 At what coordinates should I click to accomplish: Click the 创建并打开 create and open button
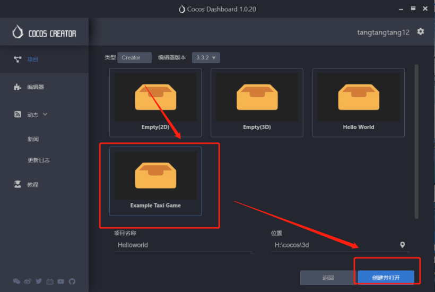click(x=386, y=278)
